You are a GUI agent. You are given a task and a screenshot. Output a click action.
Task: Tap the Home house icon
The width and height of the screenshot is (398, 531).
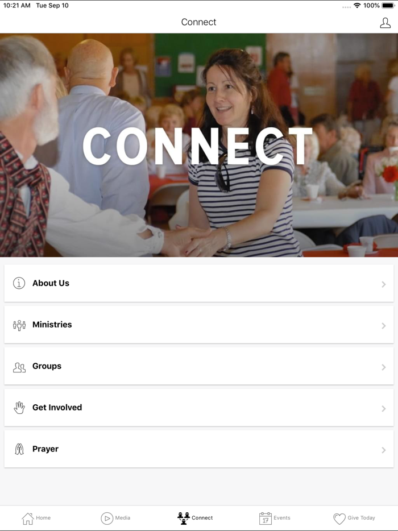tap(28, 518)
